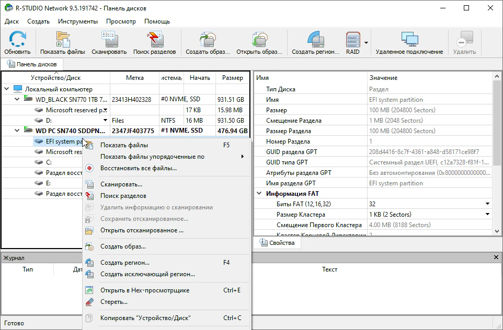503x330 pixels.
Task: Click the Показать файлы toolbar icon
Action: coord(63,43)
